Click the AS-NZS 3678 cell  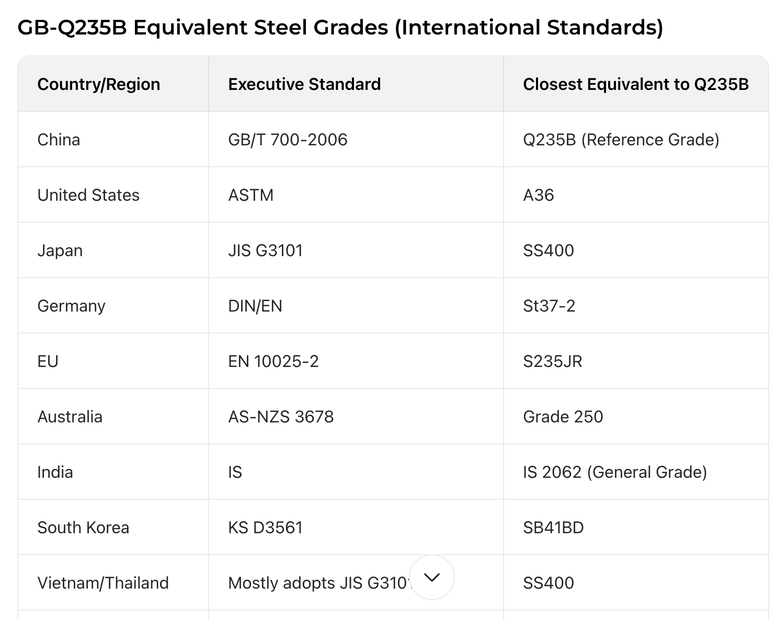281,417
